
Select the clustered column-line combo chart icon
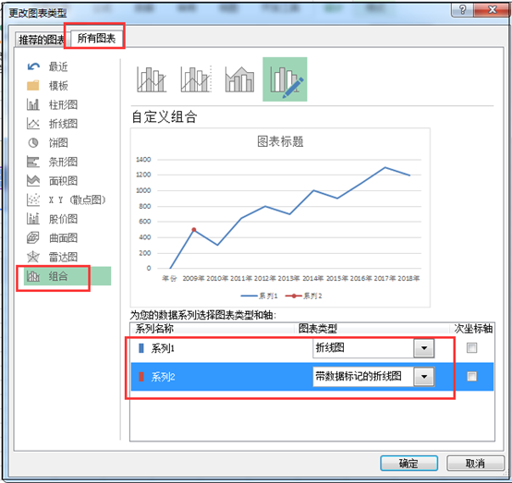pyautogui.click(x=152, y=79)
